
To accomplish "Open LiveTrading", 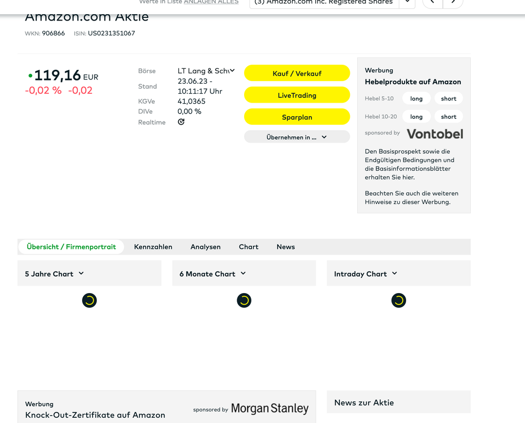I will pos(297,95).
